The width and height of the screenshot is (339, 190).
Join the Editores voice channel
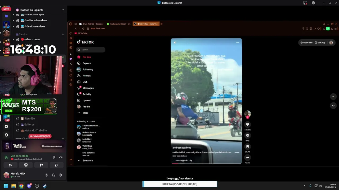pyautogui.click(x=29, y=125)
